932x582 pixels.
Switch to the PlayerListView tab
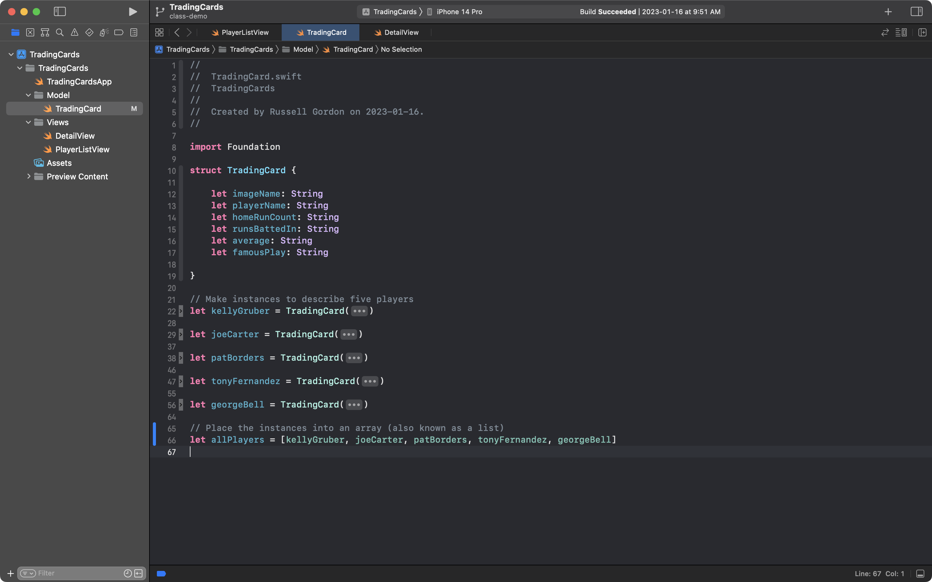pos(245,32)
